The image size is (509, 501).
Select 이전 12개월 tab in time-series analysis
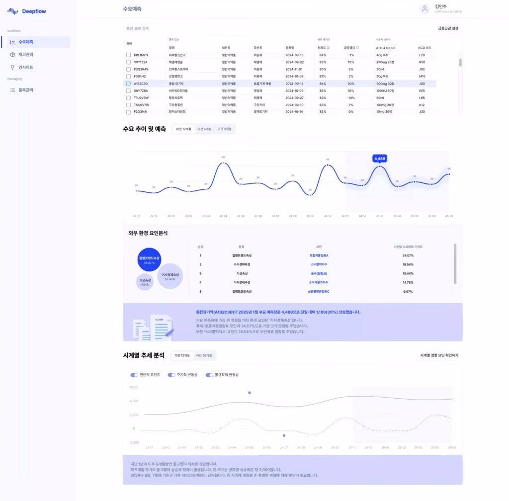click(182, 356)
